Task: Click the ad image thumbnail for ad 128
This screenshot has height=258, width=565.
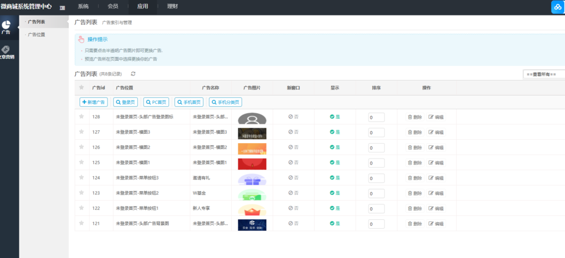Action: (x=252, y=118)
